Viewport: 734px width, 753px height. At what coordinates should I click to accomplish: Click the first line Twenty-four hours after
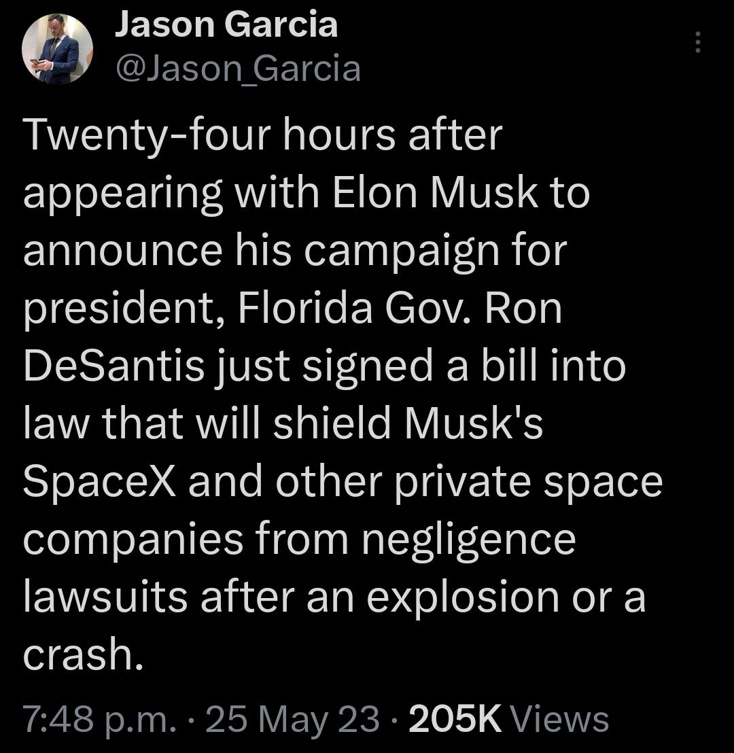[262, 136]
